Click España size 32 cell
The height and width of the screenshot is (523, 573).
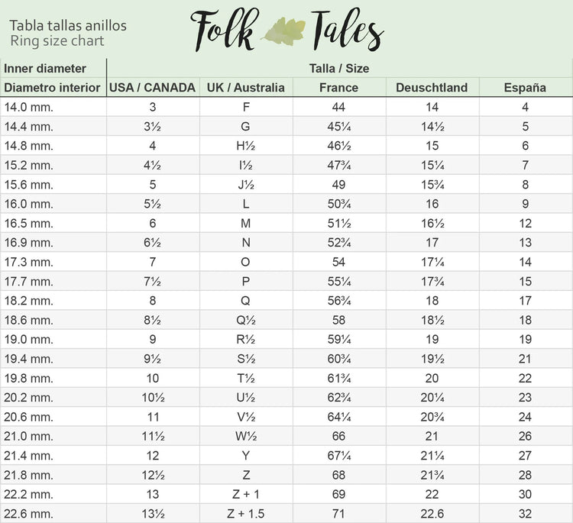525,514
